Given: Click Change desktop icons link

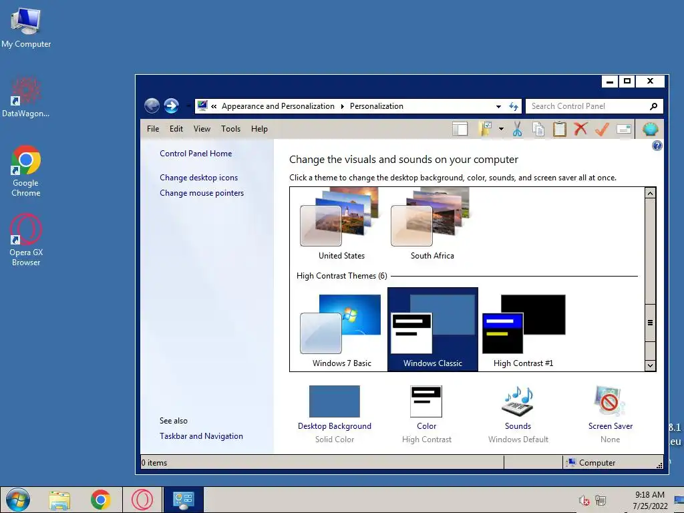Looking at the screenshot, I should [198, 178].
